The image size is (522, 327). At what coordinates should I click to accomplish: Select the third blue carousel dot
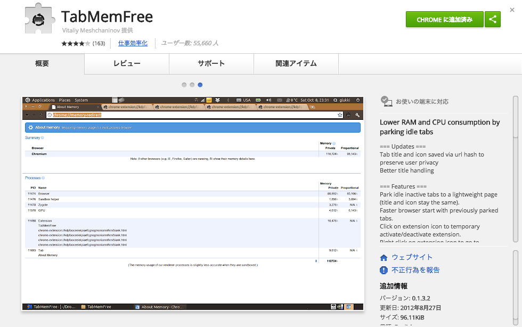pyautogui.click(x=200, y=85)
